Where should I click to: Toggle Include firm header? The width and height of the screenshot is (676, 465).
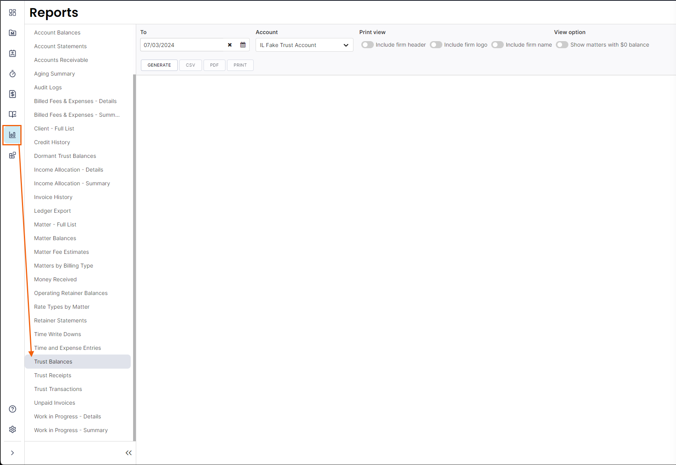367,45
